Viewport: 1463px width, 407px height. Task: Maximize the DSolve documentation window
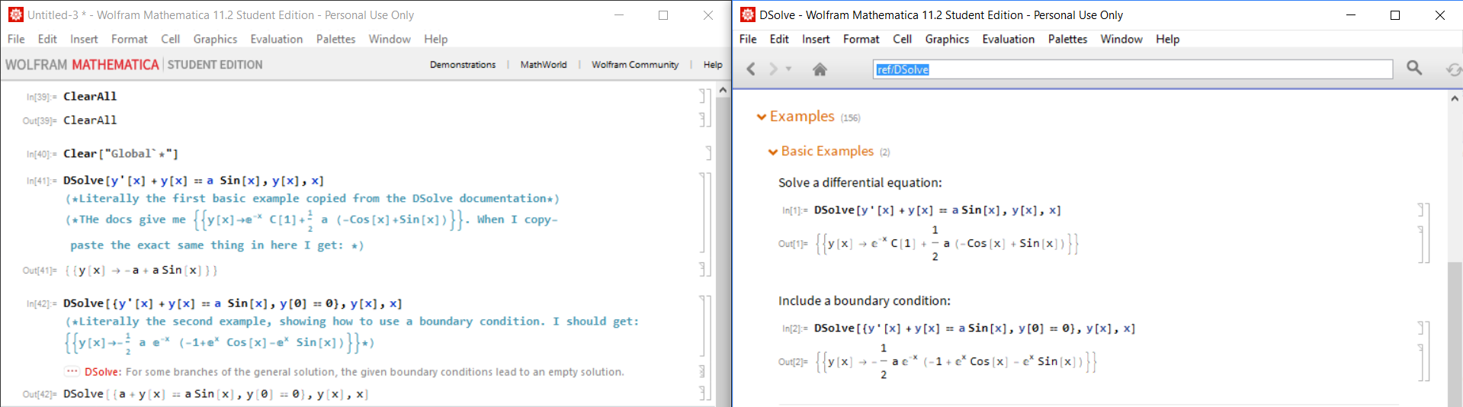1395,14
